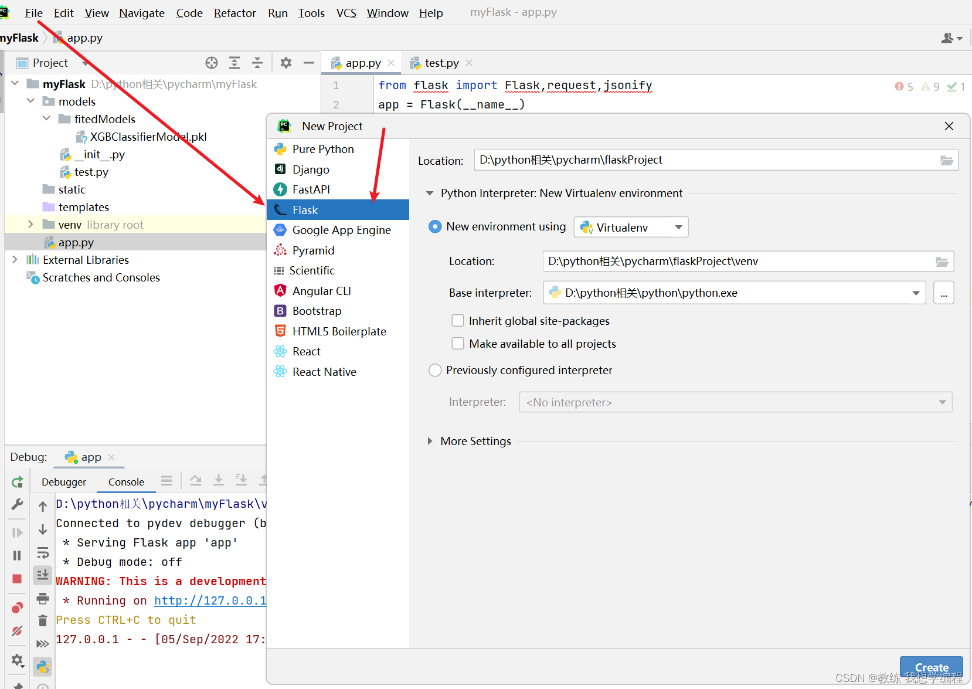Click the Expand All icon in Project panel
This screenshot has width=972, height=689.
[234, 63]
